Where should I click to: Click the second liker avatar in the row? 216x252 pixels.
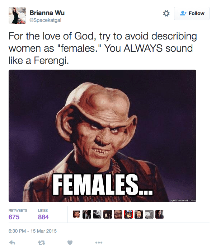[x=87, y=214]
